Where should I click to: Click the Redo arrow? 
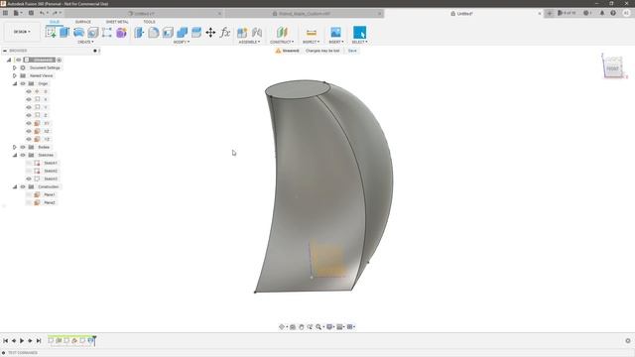coord(56,13)
